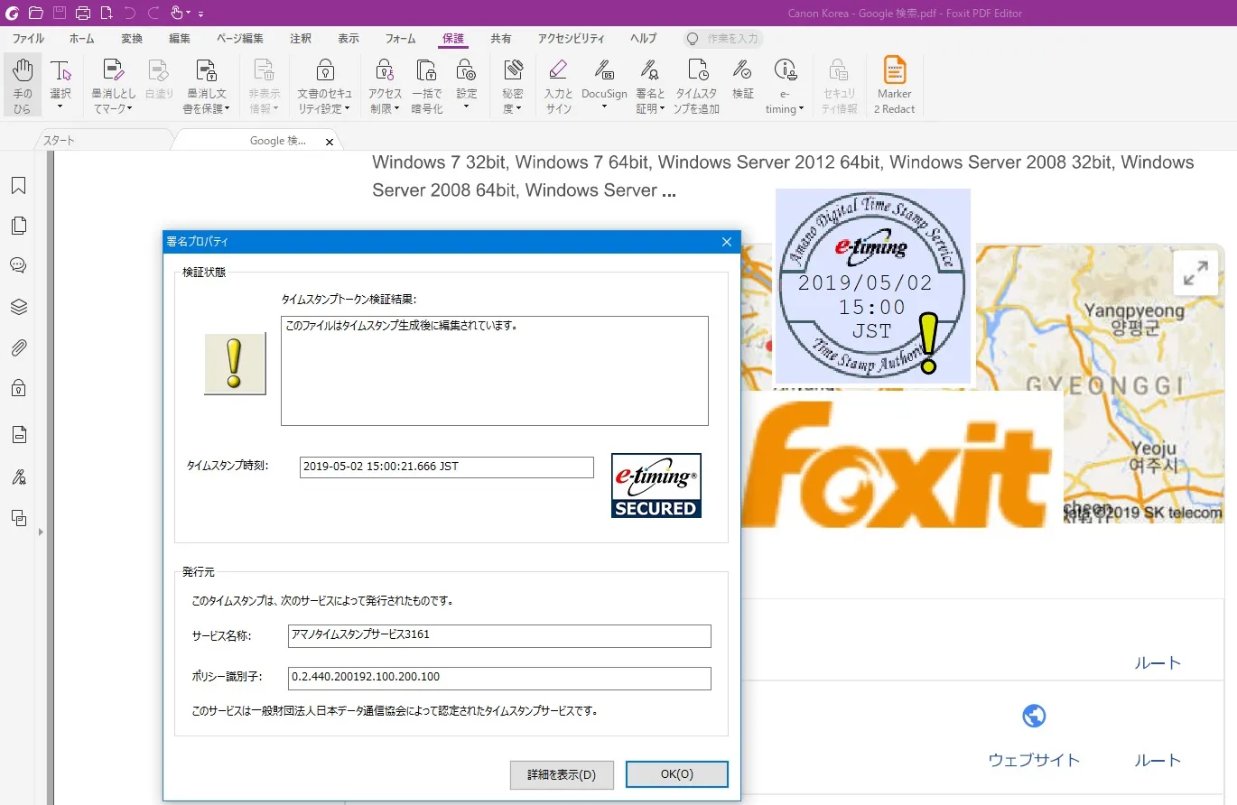Open the File (ファイル) menu
1237x805 pixels.
click(28, 39)
